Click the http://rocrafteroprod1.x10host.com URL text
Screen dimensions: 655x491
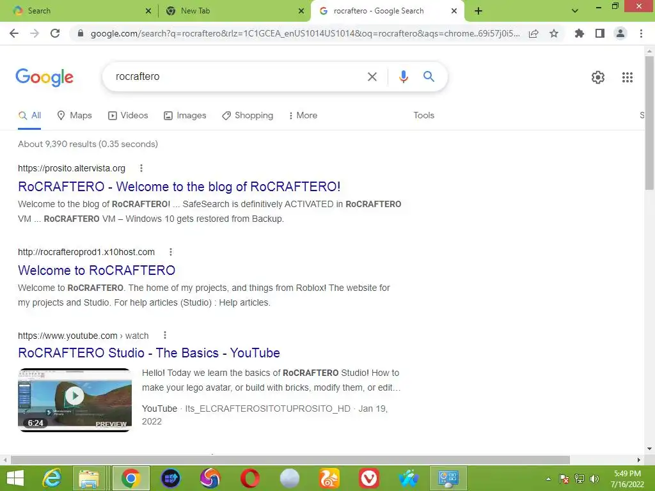[x=86, y=252]
